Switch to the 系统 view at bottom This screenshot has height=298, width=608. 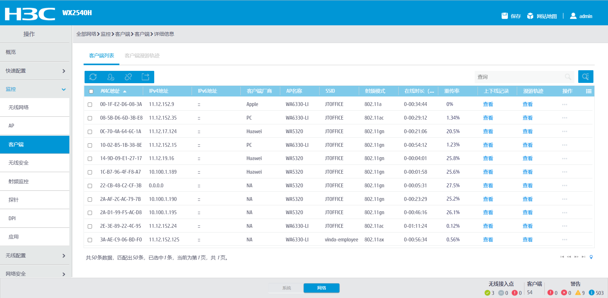[x=286, y=288]
